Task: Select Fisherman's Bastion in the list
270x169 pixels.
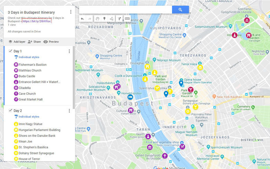Action: 33,65
